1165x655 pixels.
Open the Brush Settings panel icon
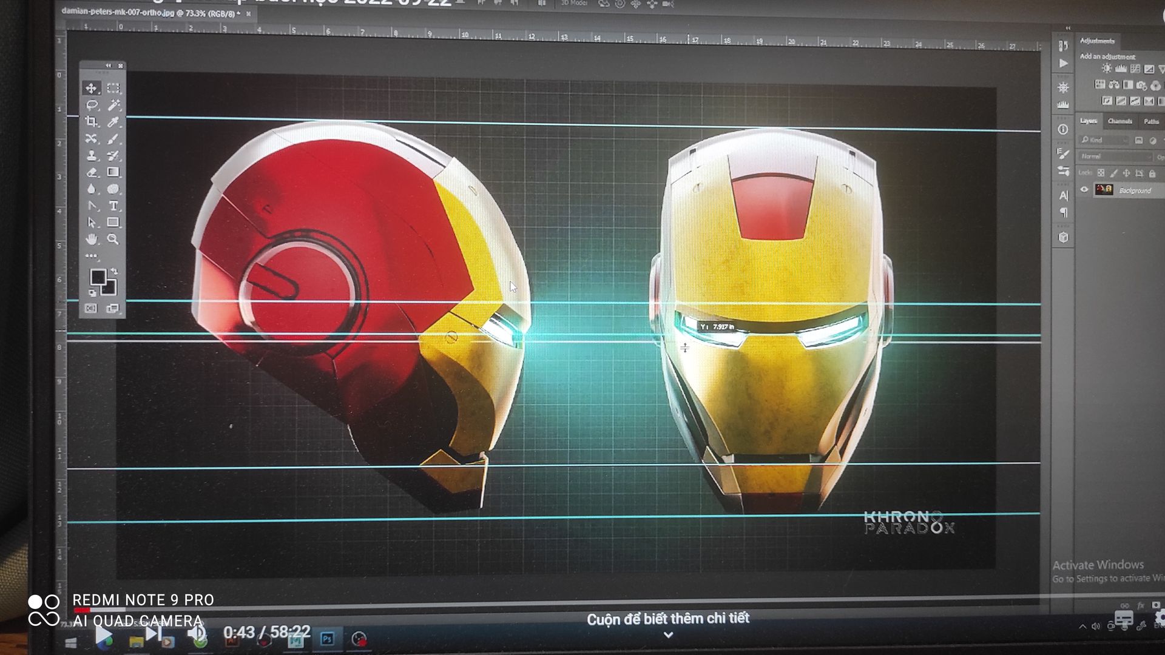(1063, 153)
